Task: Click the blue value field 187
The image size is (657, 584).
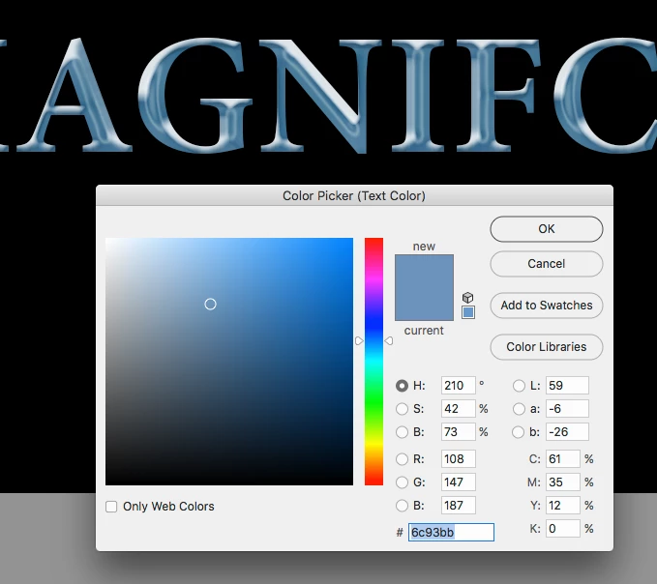Action: [x=459, y=506]
